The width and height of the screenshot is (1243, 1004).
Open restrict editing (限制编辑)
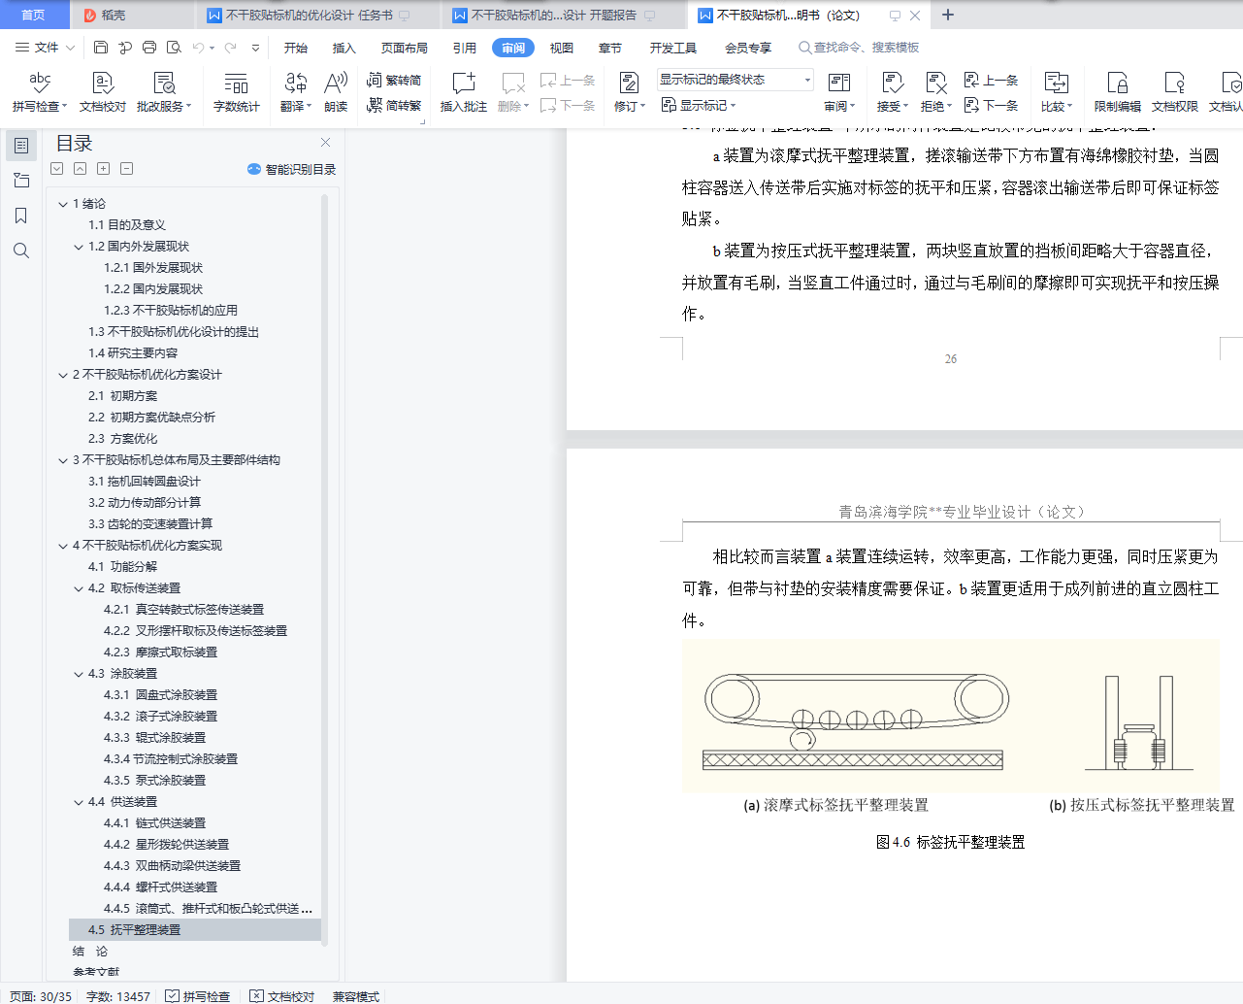(1118, 92)
